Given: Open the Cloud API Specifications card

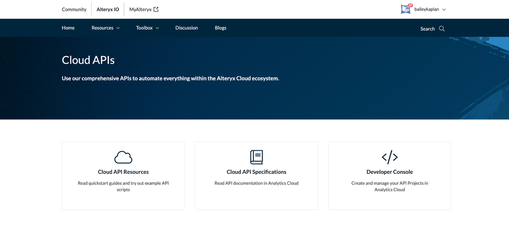Looking at the screenshot, I should (256, 175).
